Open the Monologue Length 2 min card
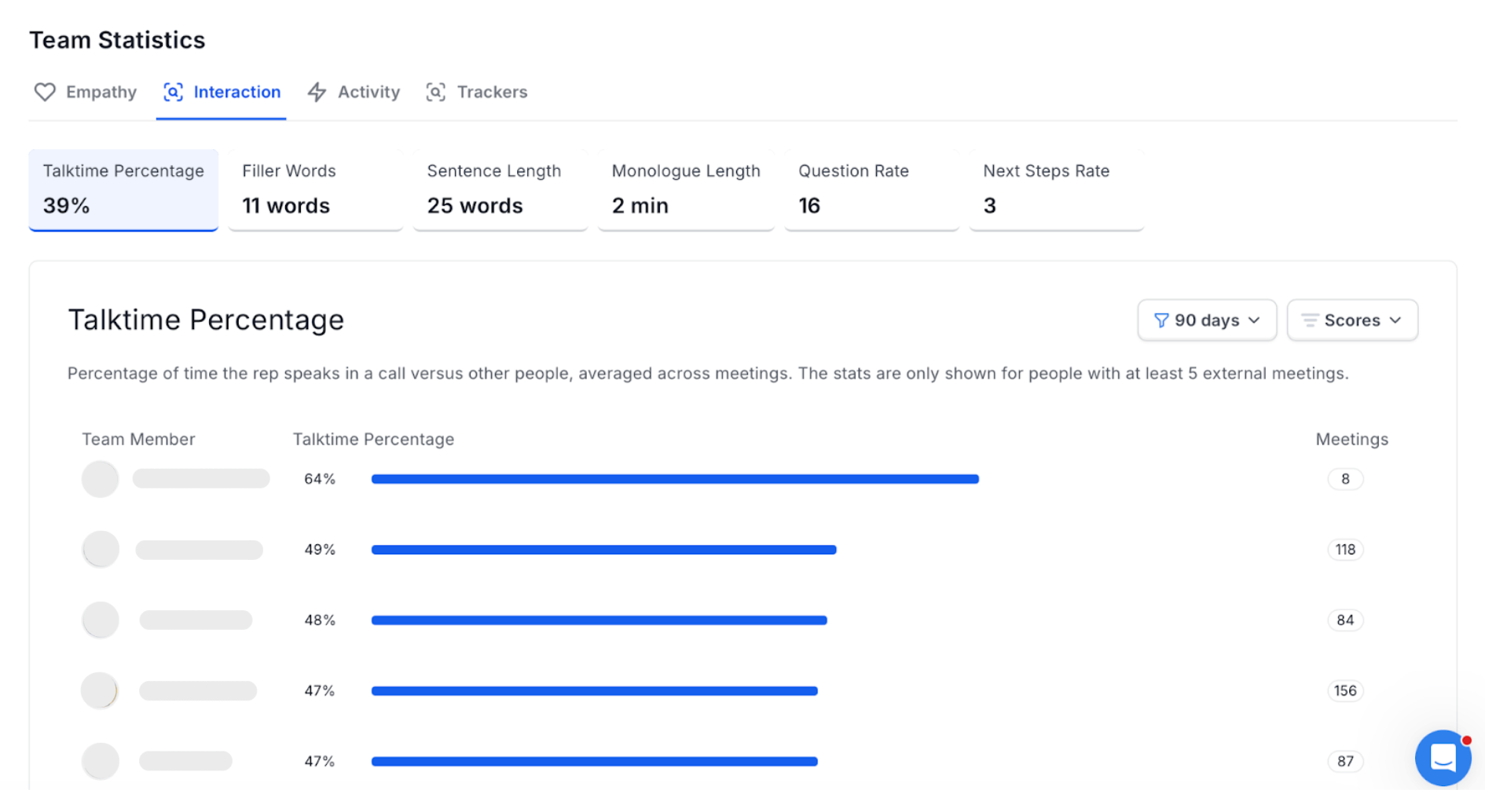Viewport: 1485px width, 790px height. (686, 190)
